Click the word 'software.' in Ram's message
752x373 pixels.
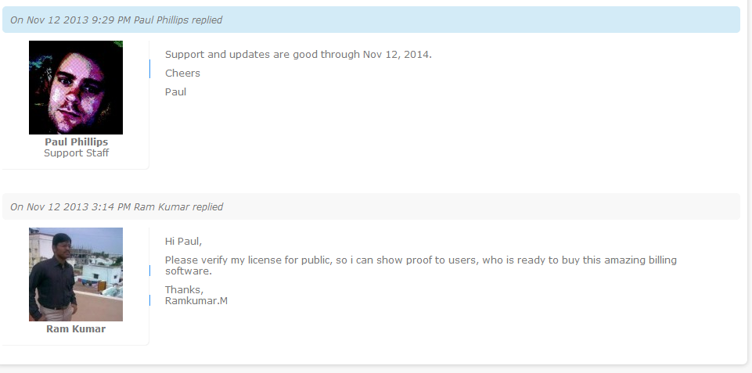(189, 271)
